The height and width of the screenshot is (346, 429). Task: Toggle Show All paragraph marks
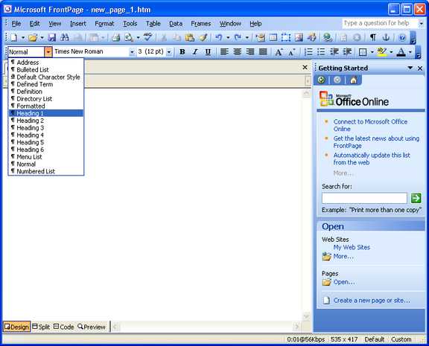click(373, 37)
